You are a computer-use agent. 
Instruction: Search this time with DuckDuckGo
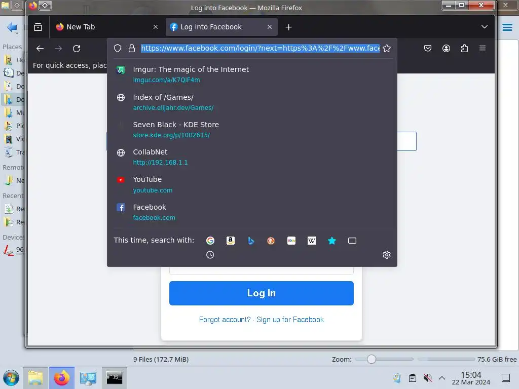pos(271,241)
